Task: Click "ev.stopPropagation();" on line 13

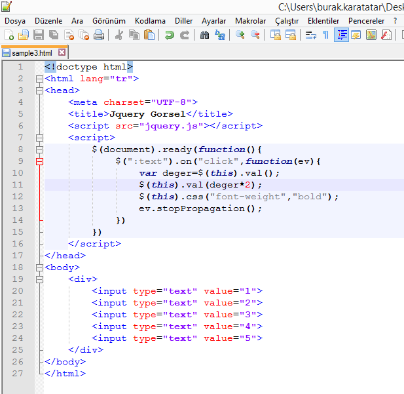Action: point(200,208)
